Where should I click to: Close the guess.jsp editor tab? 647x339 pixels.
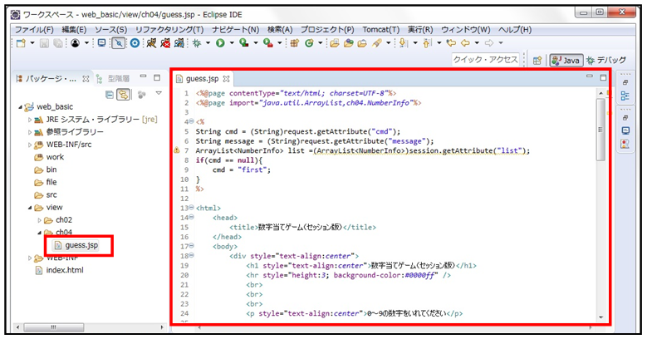point(225,78)
